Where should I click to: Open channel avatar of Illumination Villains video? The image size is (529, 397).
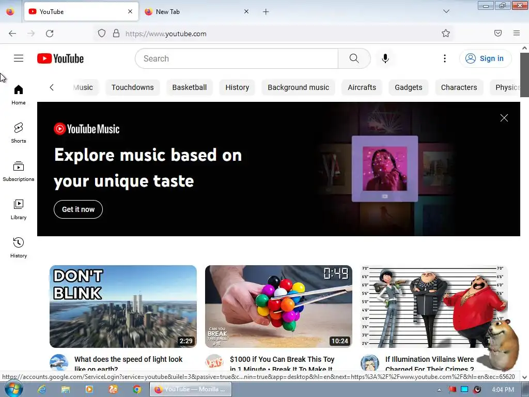(370, 363)
